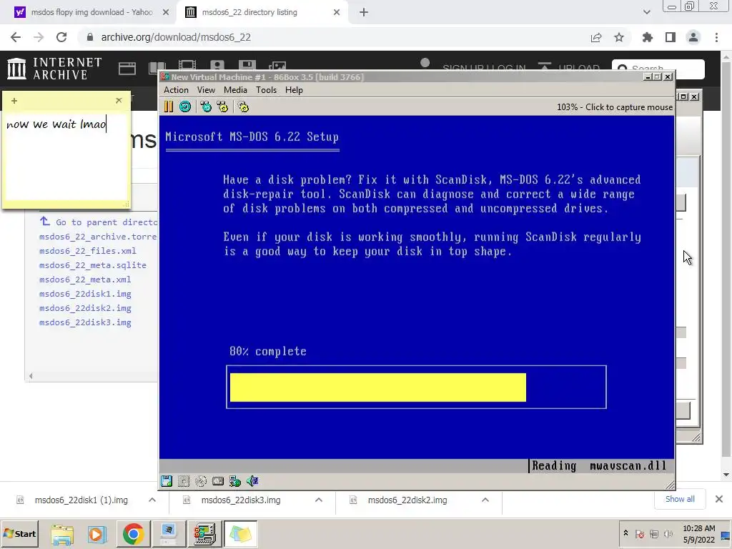Click the sticky note text 'now we wait lmao'

tap(56, 124)
